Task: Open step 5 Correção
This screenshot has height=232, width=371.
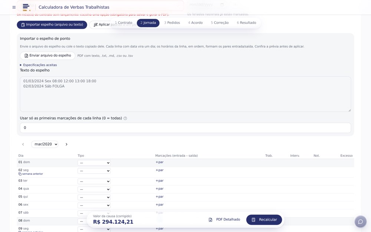Action: point(220,23)
